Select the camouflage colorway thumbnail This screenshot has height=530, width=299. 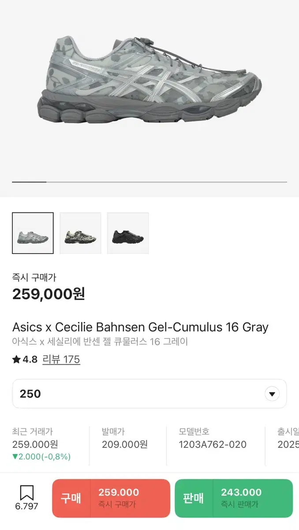pyautogui.click(x=80, y=233)
